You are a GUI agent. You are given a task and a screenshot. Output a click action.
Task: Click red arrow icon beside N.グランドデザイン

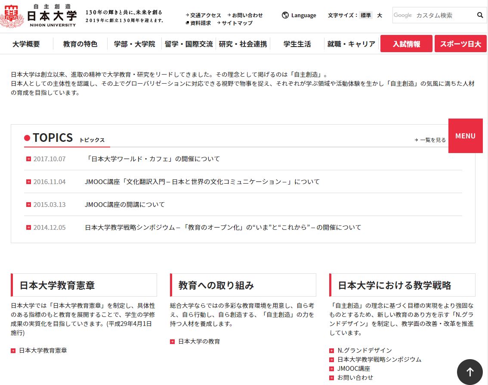coord(331,351)
